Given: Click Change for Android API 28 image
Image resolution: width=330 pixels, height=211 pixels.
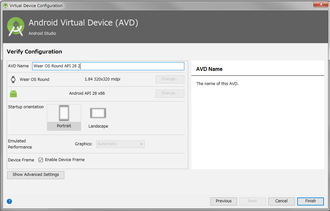Looking at the screenshot, I should tap(170, 93).
